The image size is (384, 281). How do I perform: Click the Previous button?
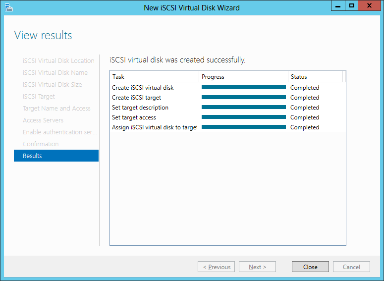(216, 267)
